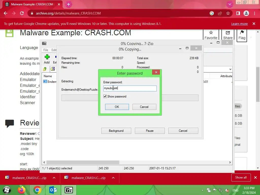Image resolution: width=260 pixels, height=195 pixels.
Task: Open Chrome's three-dot menu
Action: click(254, 13)
